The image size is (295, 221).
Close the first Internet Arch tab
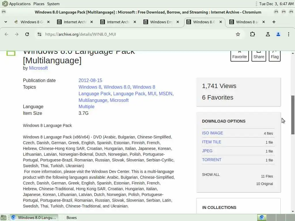91,22
